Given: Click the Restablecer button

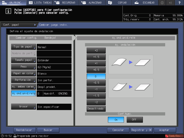Looking at the screenshot, I should coord(25,130).
